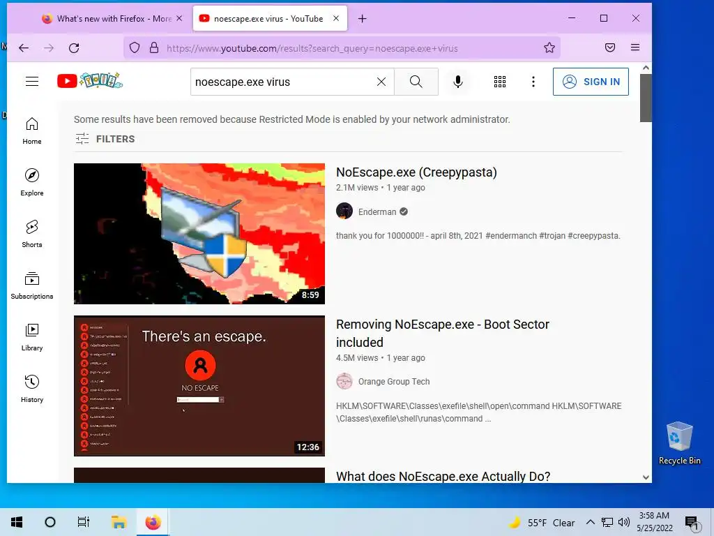
Task: Clear the search box text
Action: [x=381, y=82]
